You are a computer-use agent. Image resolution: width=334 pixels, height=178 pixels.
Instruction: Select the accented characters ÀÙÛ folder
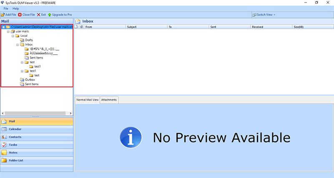pos(44,53)
